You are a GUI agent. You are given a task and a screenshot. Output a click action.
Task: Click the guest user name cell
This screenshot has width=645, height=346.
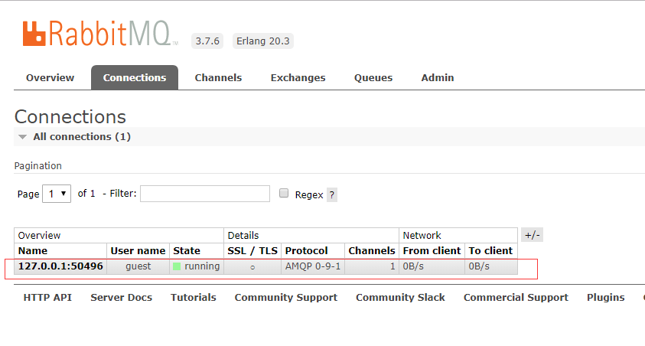(138, 266)
